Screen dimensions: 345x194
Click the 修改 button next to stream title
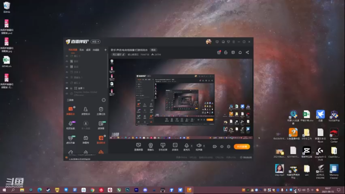click(x=154, y=50)
